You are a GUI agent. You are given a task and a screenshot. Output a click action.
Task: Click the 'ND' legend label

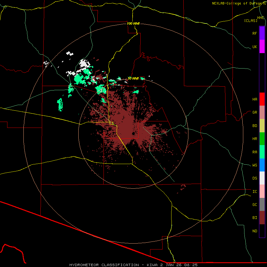point(255,231)
